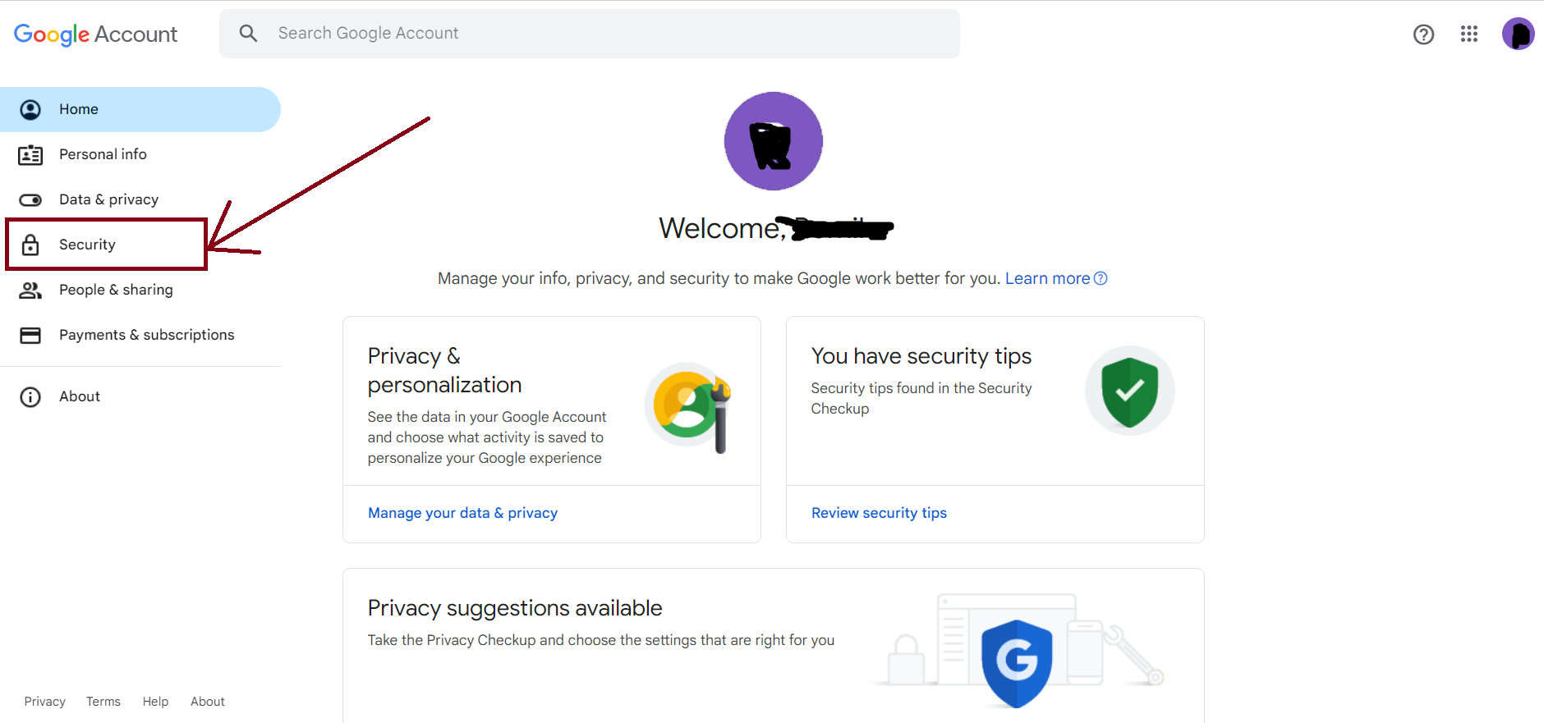Click the help question mark icon
This screenshot has width=1544, height=723.
[x=1423, y=34]
